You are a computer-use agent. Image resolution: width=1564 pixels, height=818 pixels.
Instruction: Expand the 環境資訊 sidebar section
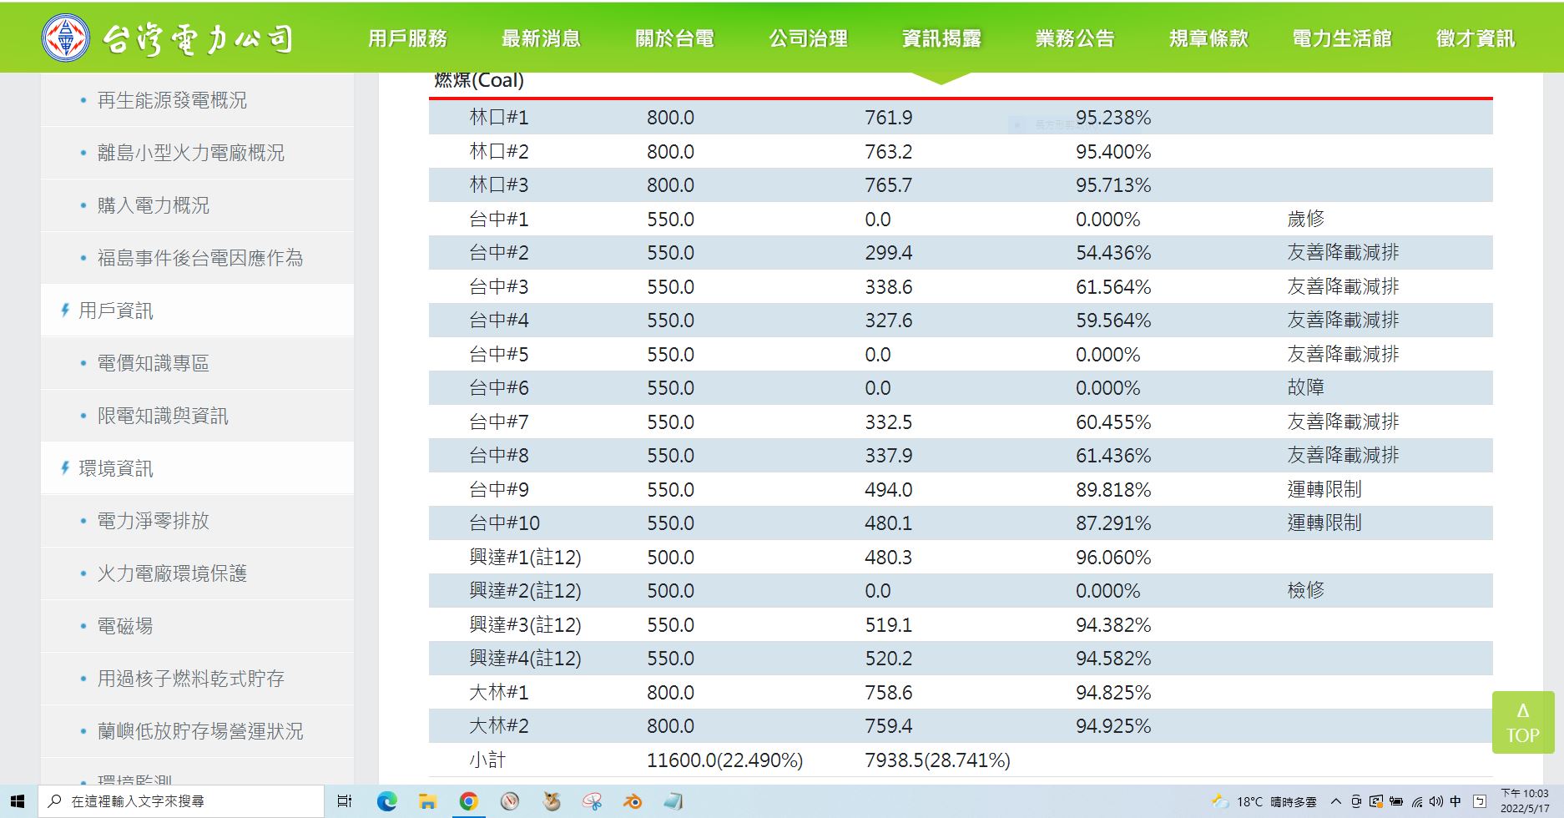tap(116, 468)
